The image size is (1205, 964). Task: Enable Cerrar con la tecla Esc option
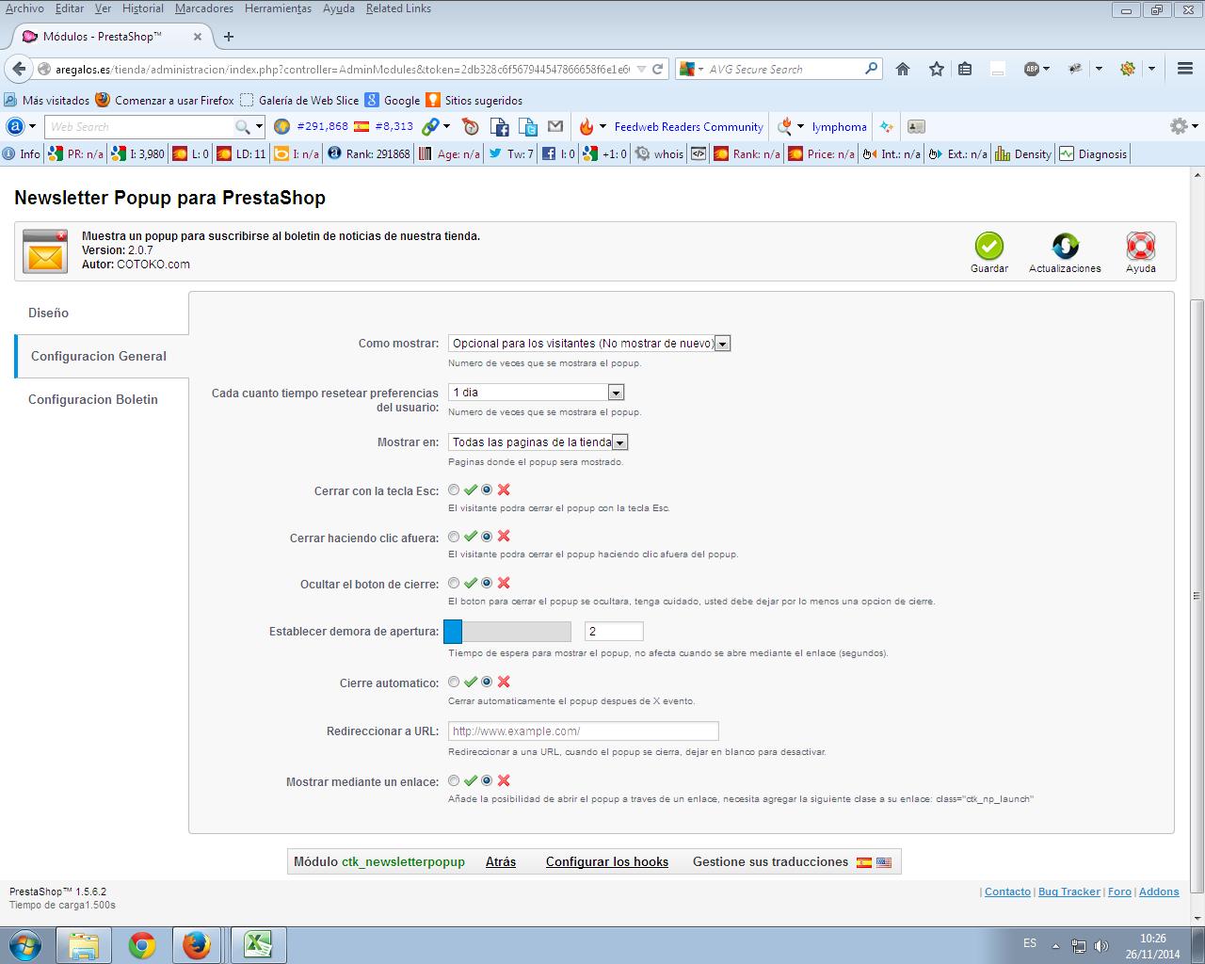[455, 490]
